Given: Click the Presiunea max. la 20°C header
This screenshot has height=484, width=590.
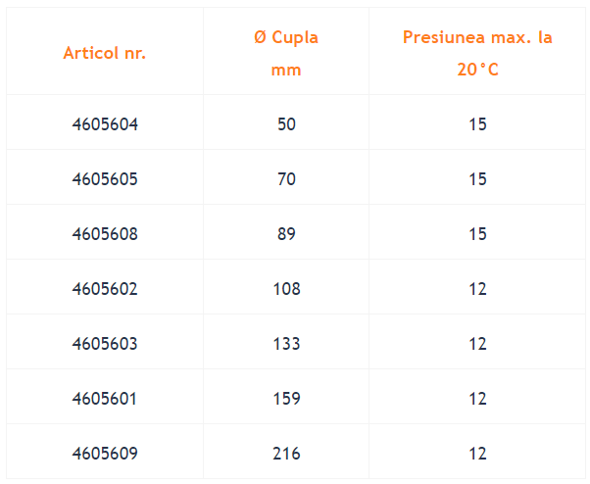Looking at the screenshot, I should pyautogui.click(x=477, y=54).
